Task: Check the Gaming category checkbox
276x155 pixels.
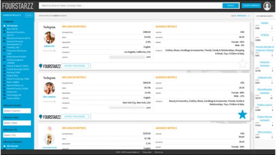Action: 4,72
